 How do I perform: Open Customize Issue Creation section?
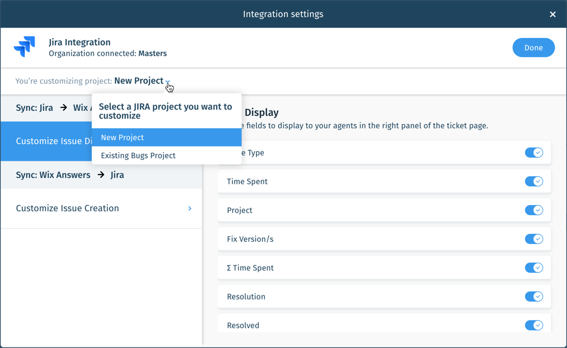pos(101,208)
